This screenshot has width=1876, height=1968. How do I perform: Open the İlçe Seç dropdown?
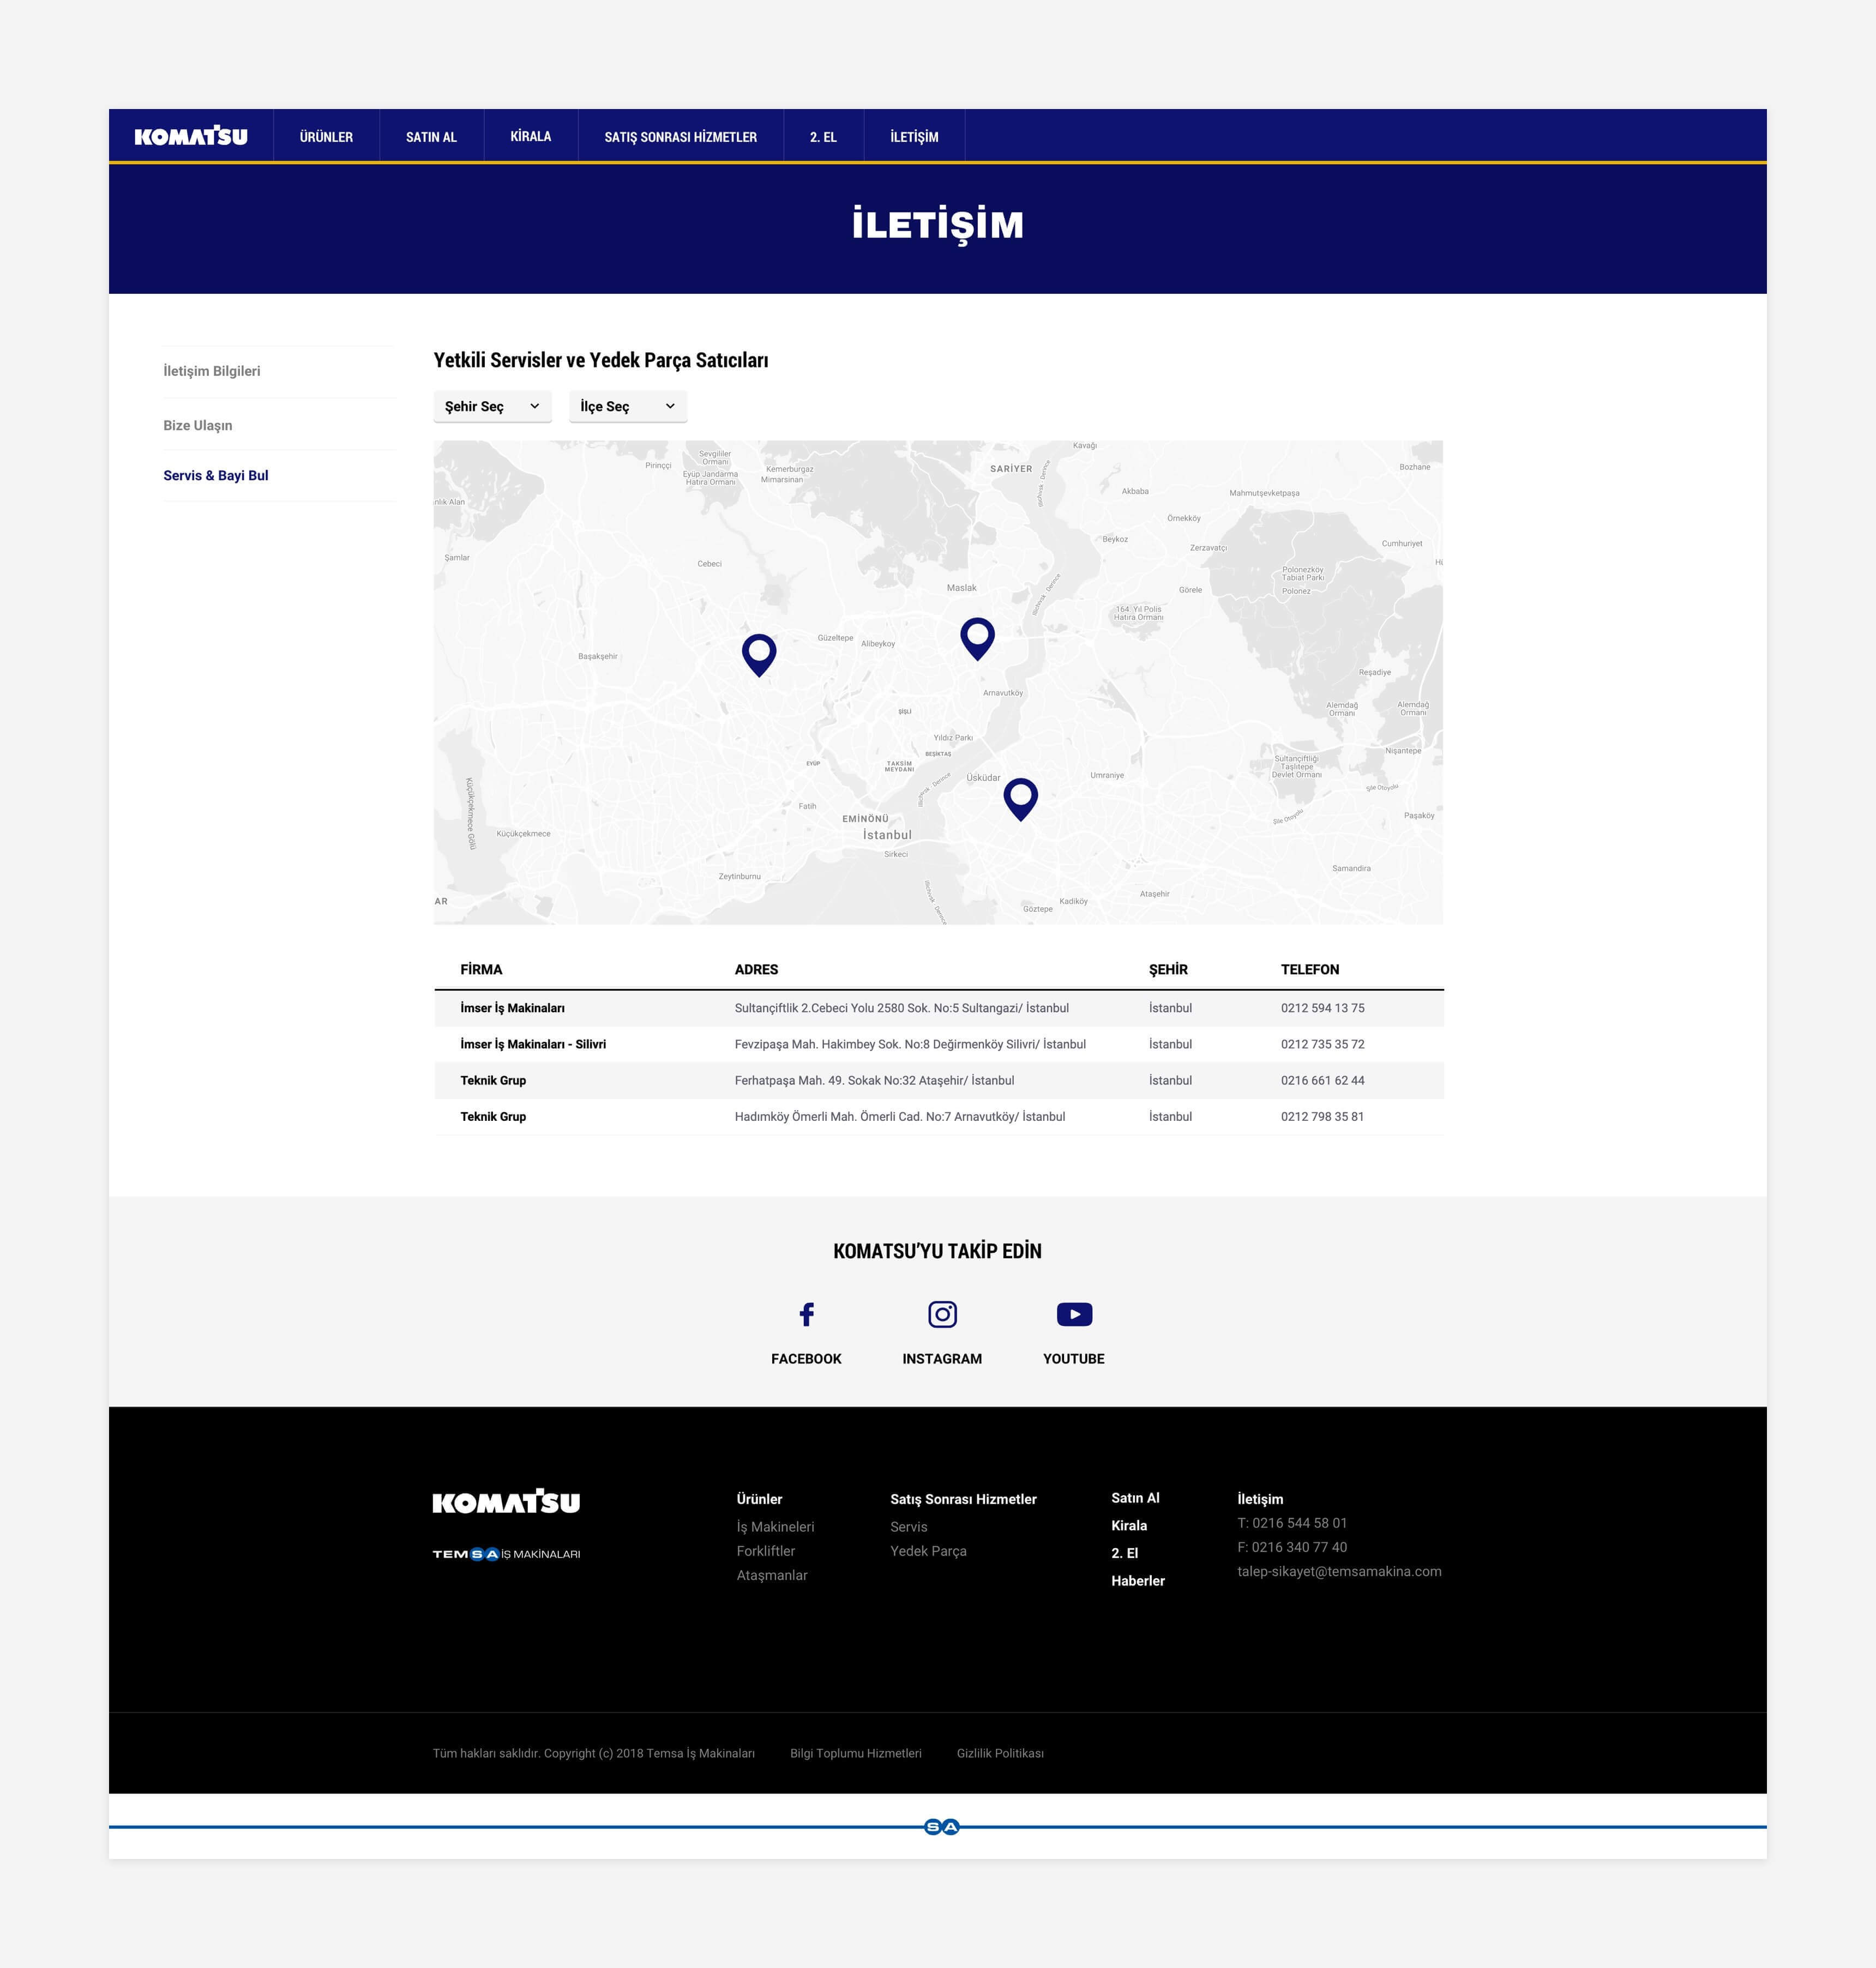click(x=628, y=406)
